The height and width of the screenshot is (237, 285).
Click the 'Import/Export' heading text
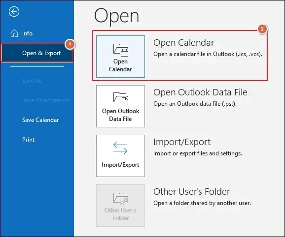(182, 142)
